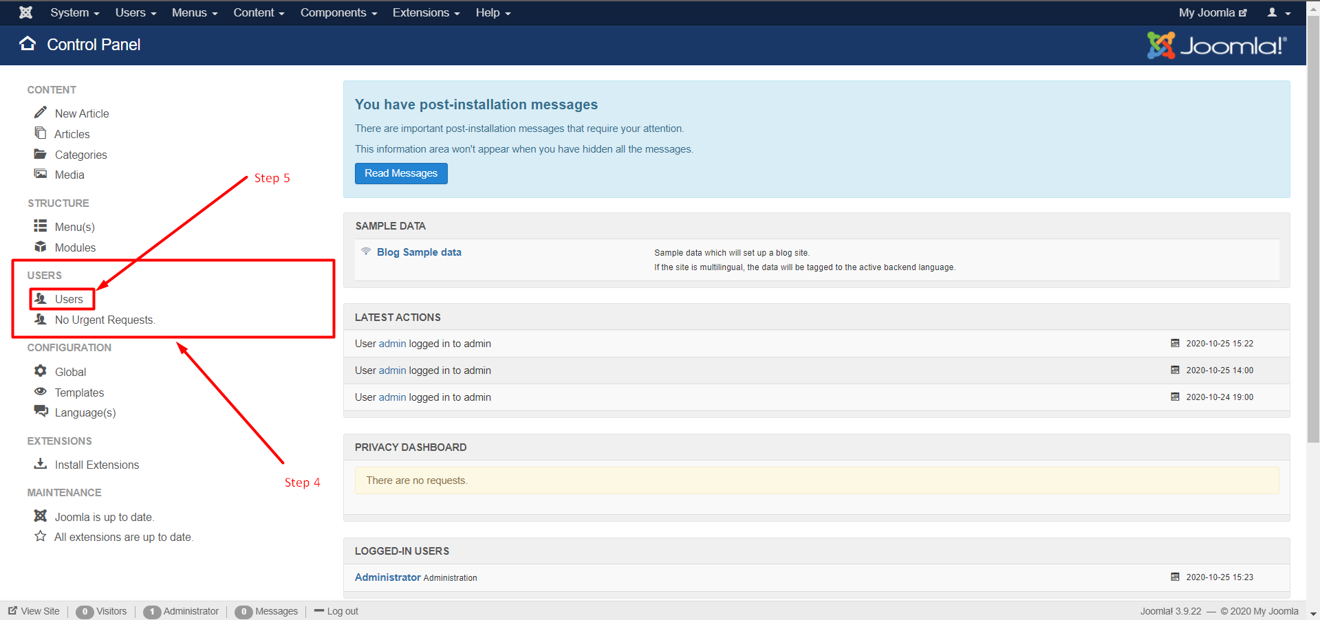
Task: Click the Modules cube icon
Action: point(41,247)
